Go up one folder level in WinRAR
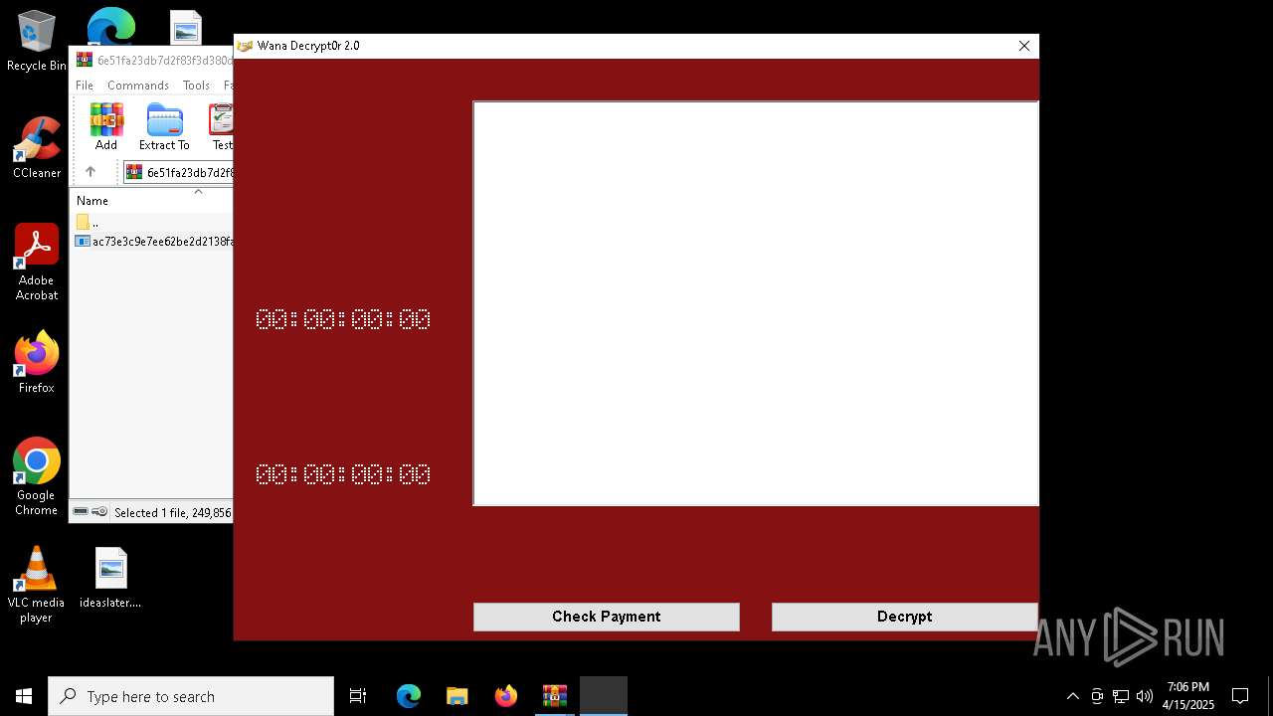 click(x=91, y=172)
